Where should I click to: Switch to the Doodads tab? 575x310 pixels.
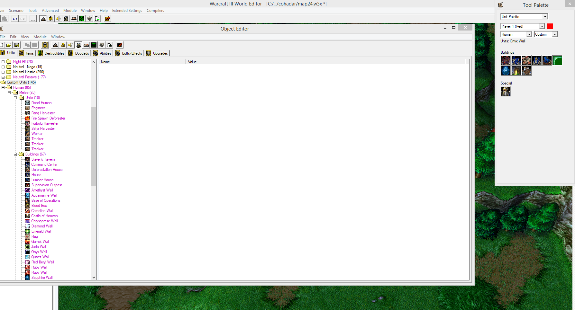[79, 53]
